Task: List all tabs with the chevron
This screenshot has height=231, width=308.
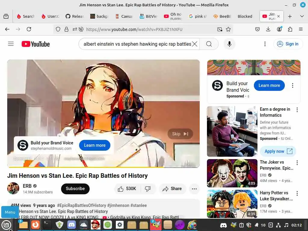Action: [x=302, y=16]
